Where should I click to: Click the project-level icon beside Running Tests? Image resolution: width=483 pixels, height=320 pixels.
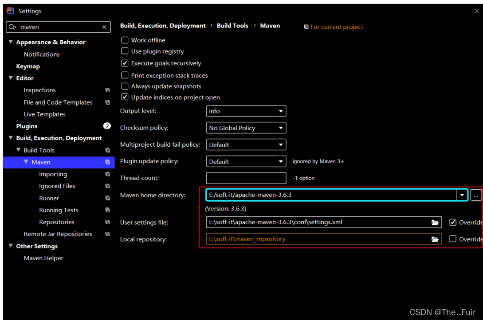coord(107,210)
